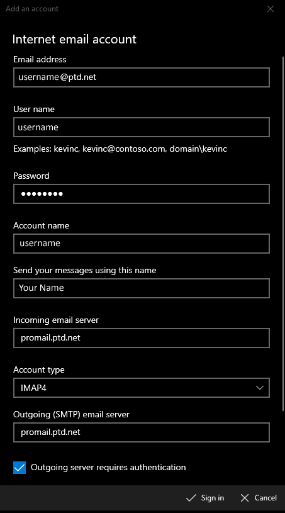This screenshot has height=513, width=285.
Task: Expand the Account type chevron arrow
Action: pos(260,388)
